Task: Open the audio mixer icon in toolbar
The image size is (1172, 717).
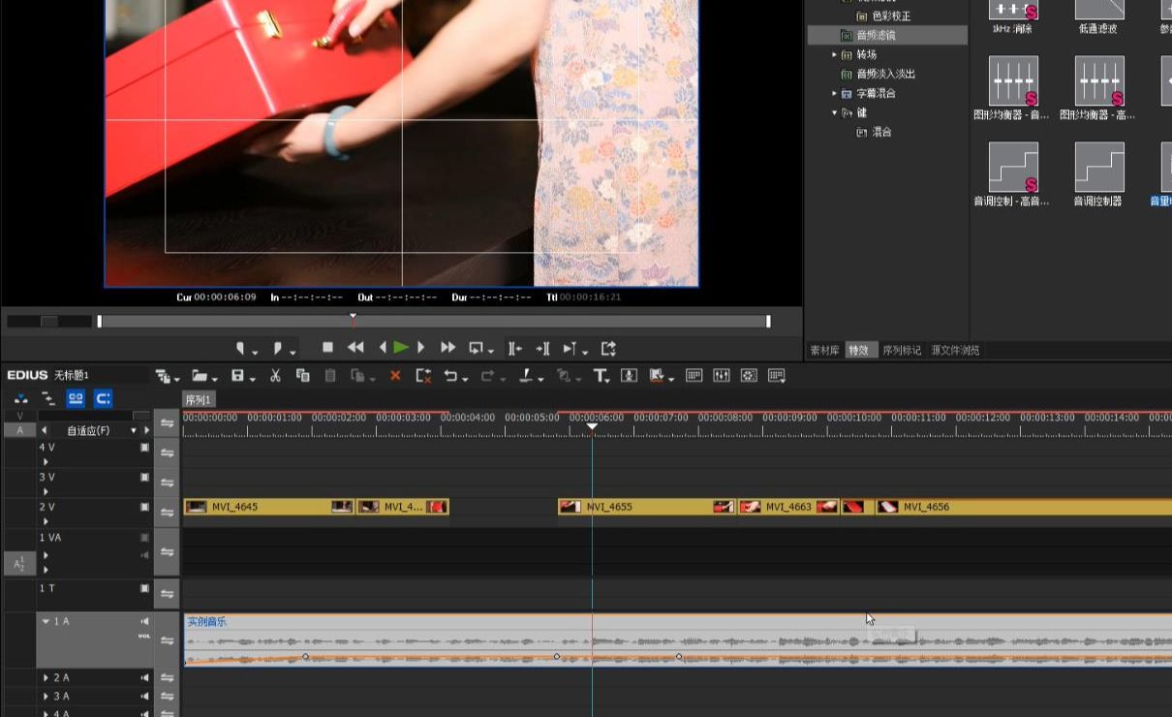Action: pyautogui.click(x=721, y=376)
